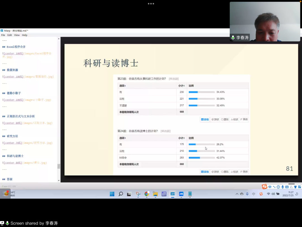
Task: Click the '## 科研与读博士' heading in the editor
Action: [13, 156]
